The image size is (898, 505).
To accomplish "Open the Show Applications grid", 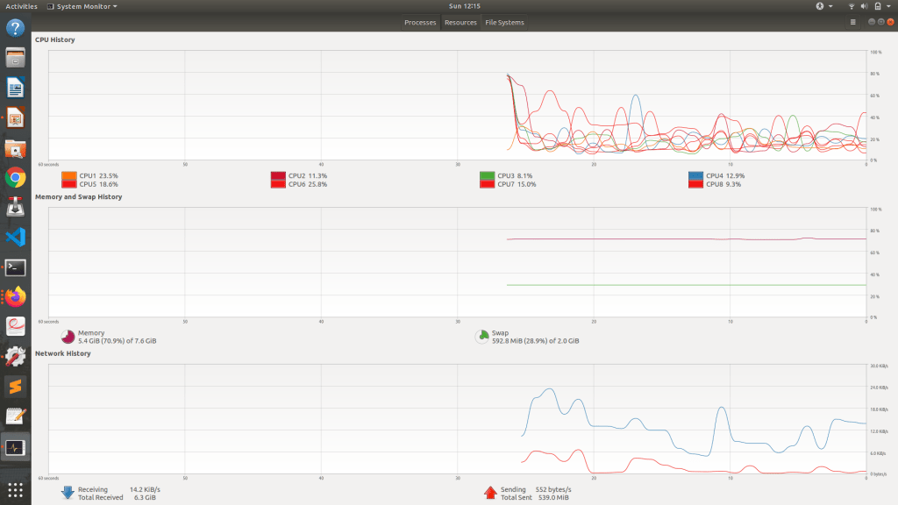I will pyautogui.click(x=16, y=489).
